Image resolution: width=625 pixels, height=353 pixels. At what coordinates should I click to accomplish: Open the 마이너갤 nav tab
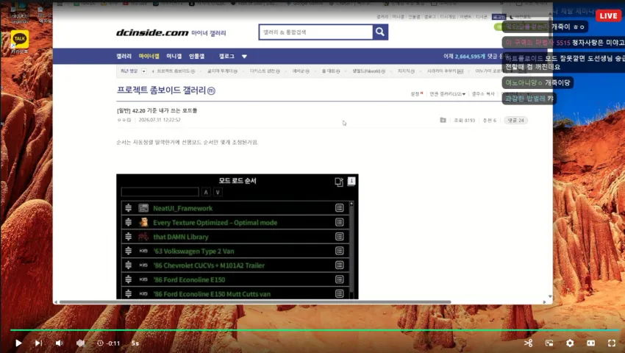click(x=149, y=56)
